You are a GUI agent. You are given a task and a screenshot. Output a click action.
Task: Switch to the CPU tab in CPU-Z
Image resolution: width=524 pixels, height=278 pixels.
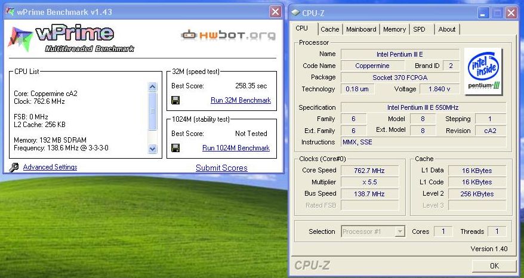coord(302,29)
